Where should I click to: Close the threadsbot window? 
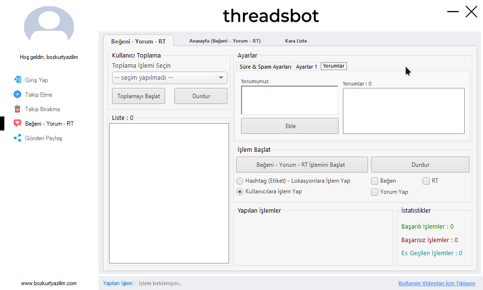click(471, 12)
